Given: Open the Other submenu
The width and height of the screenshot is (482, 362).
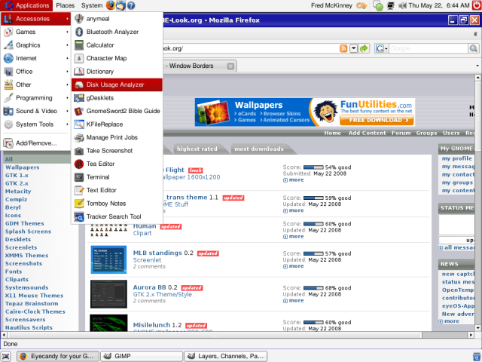Looking at the screenshot, I should click(x=35, y=84).
